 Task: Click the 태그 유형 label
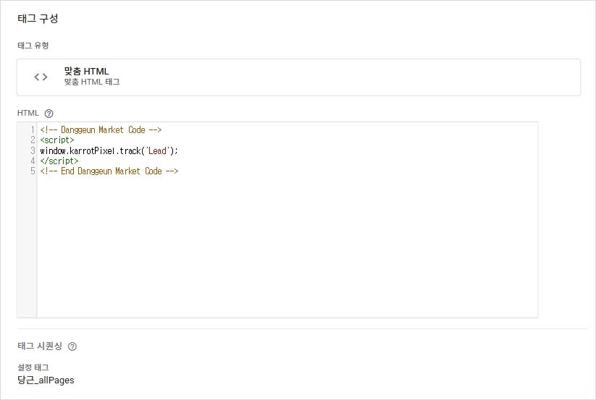33,46
